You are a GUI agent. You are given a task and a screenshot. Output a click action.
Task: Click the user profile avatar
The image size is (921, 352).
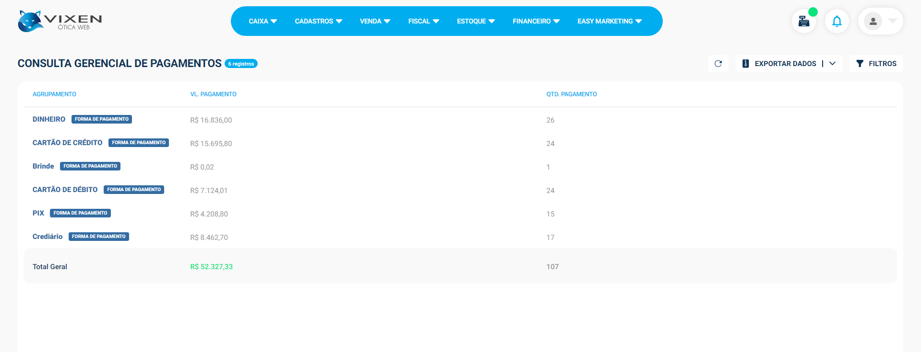(x=873, y=21)
